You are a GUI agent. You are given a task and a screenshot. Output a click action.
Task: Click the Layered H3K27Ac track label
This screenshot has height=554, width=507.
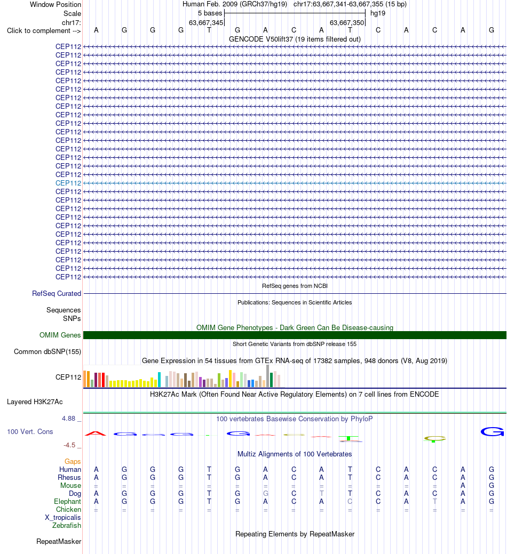(x=35, y=402)
